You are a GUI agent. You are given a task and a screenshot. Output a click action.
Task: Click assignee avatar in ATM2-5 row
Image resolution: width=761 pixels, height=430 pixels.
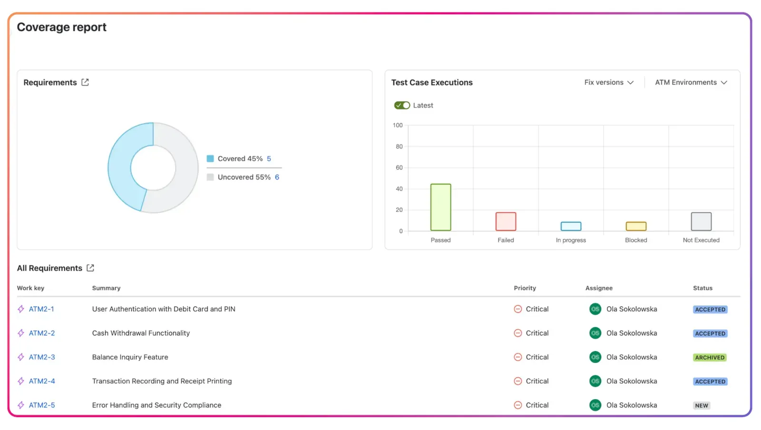595,405
